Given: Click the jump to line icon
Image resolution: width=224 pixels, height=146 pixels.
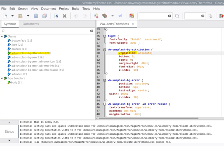Looking at the screenshot, I should [210, 16].
